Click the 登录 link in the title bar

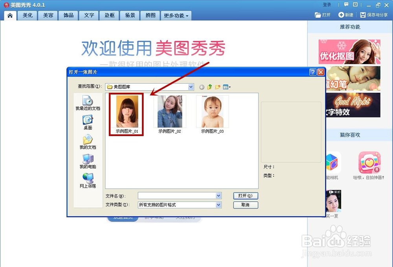click(x=327, y=5)
